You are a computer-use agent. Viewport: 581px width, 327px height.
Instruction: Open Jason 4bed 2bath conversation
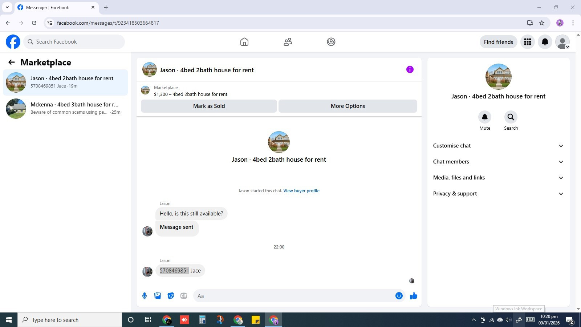pos(65,82)
